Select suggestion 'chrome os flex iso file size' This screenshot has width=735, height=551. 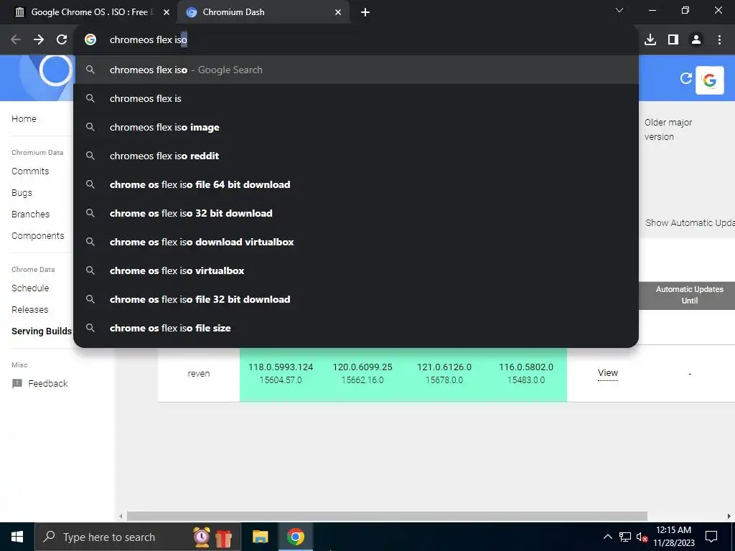pyautogui.click(x=356, y=328)
